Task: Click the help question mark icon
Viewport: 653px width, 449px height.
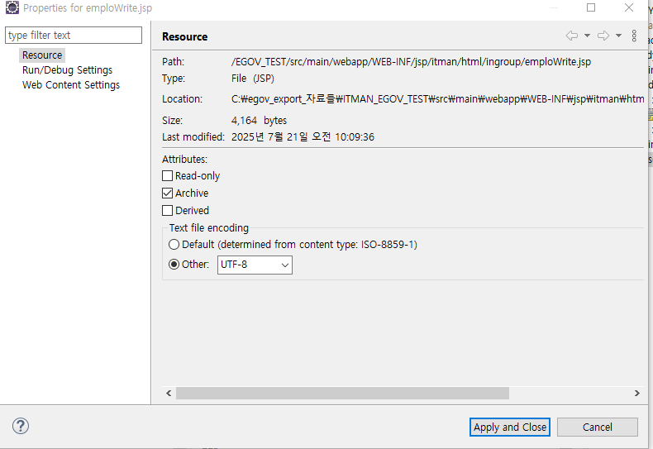Action: pyautogui.click(x=21, y=426)
